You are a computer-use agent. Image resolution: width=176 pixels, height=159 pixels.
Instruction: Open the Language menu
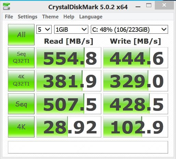tap(91, 17)
